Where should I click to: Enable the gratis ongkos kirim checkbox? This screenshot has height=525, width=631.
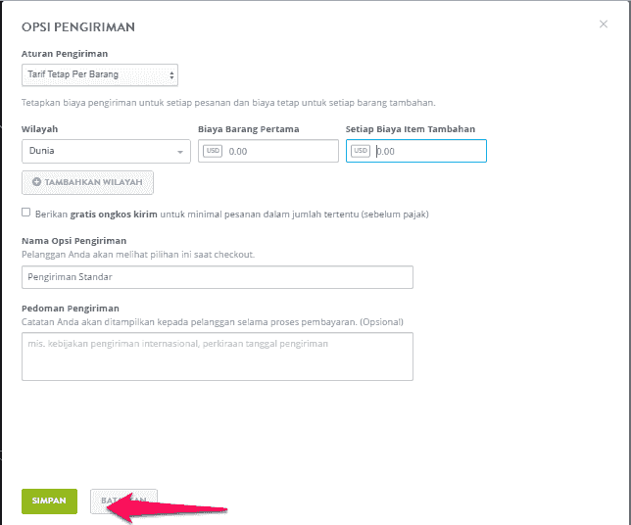point(26,213)
